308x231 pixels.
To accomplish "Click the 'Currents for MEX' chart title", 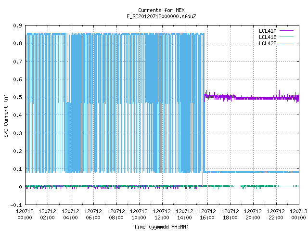I will point(161,10).
